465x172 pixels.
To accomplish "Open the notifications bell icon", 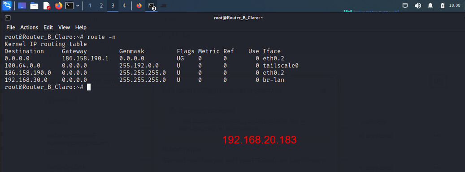I will [430, 6].
